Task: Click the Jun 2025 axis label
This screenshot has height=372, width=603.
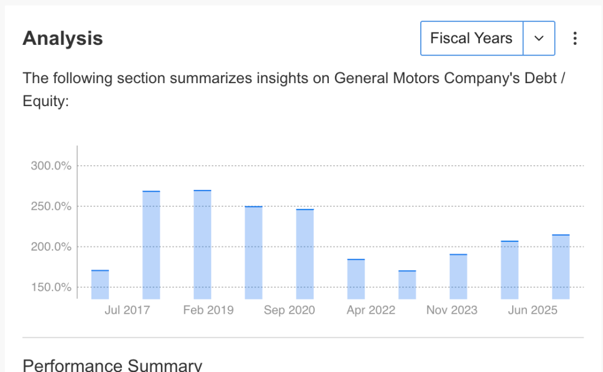Action: point(532,310)
